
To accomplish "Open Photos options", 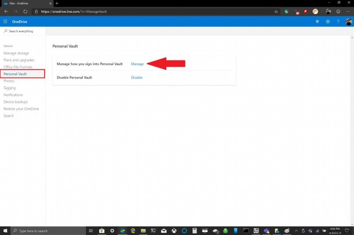I will (9, 81).
